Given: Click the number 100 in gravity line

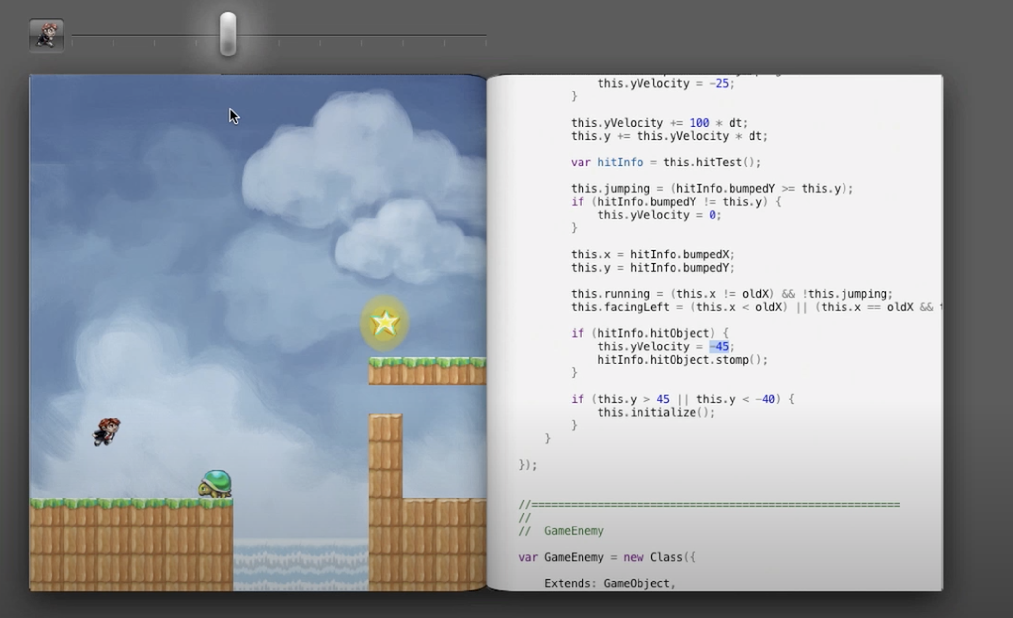Looking at the screenshot, I should click(699, 123).
